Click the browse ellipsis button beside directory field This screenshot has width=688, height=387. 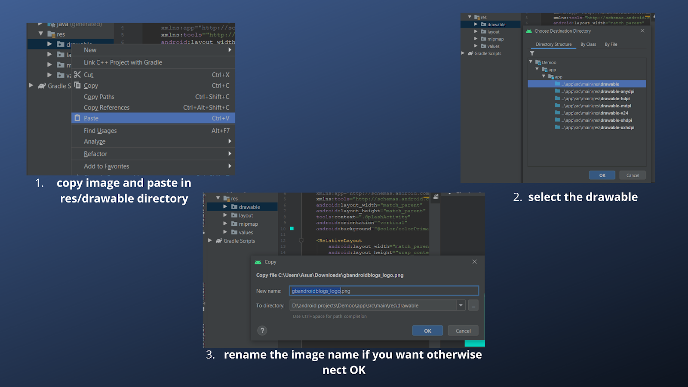click(x=473, y=305)
